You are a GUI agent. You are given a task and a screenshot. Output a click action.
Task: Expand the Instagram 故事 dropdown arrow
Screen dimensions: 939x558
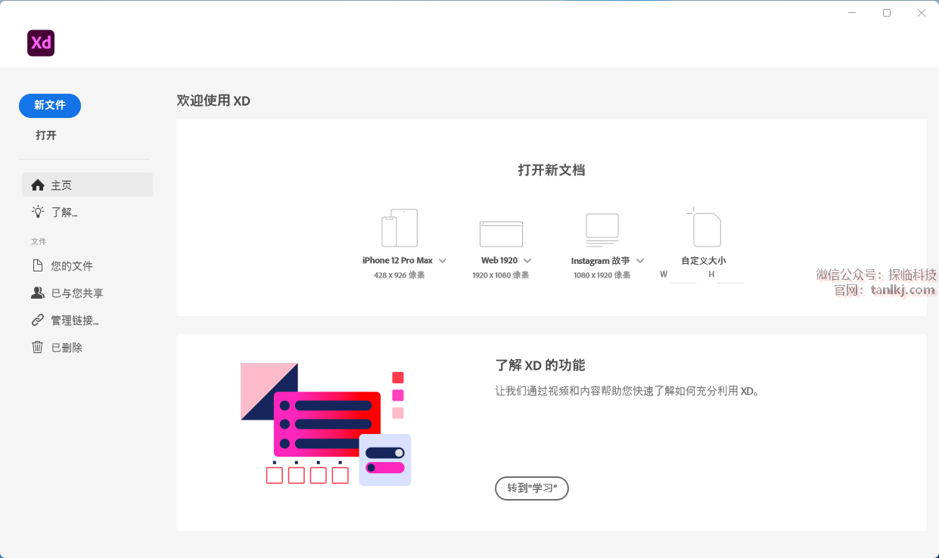pos(640,260)
